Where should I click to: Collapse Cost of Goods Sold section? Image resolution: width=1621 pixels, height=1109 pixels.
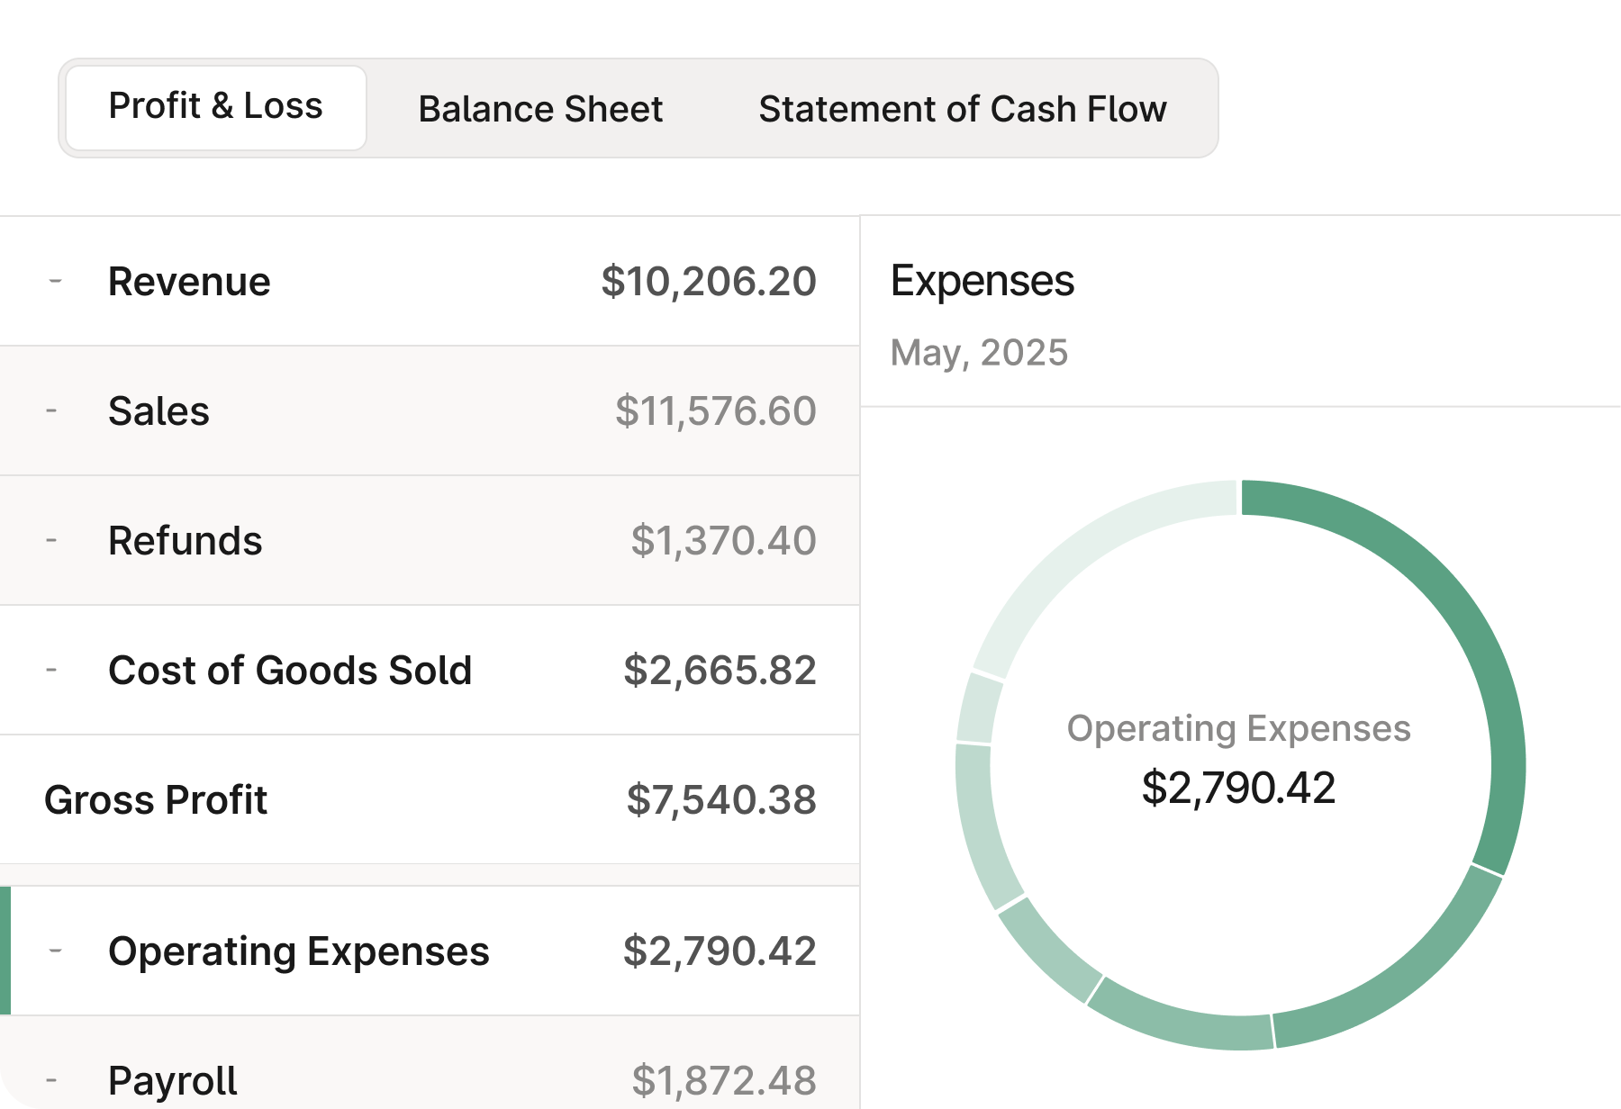click(x=51, y=671)
